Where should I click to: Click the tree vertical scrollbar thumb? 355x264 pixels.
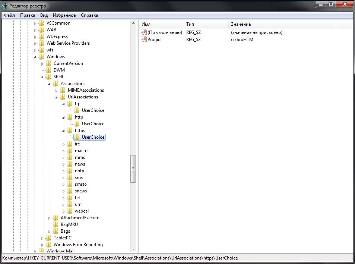point(133,169)
